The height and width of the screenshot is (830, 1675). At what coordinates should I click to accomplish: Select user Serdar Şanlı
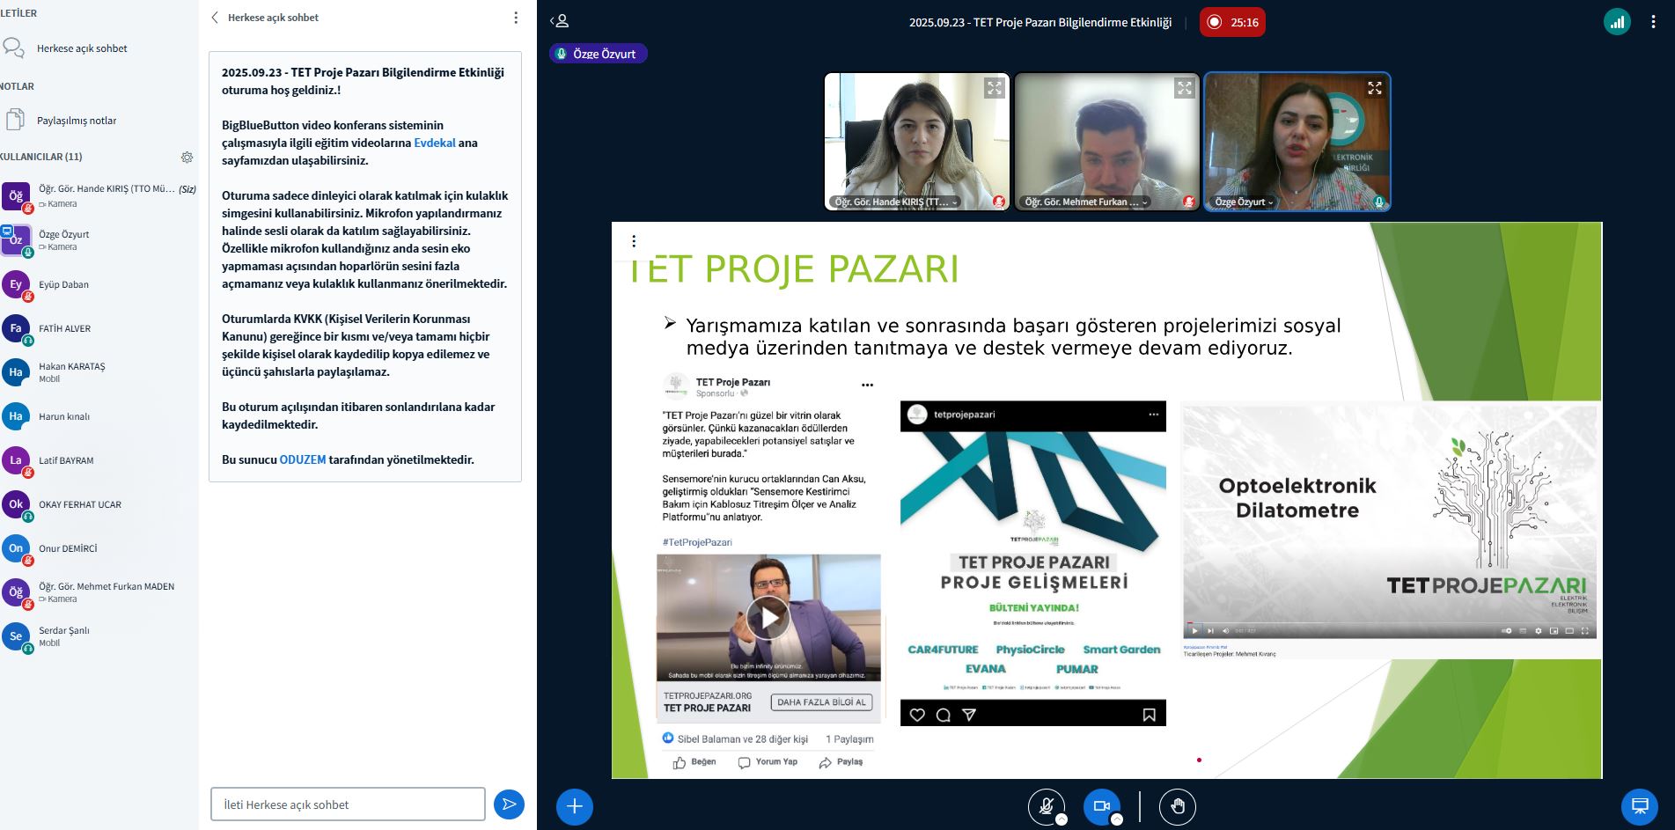coord(99,636)
